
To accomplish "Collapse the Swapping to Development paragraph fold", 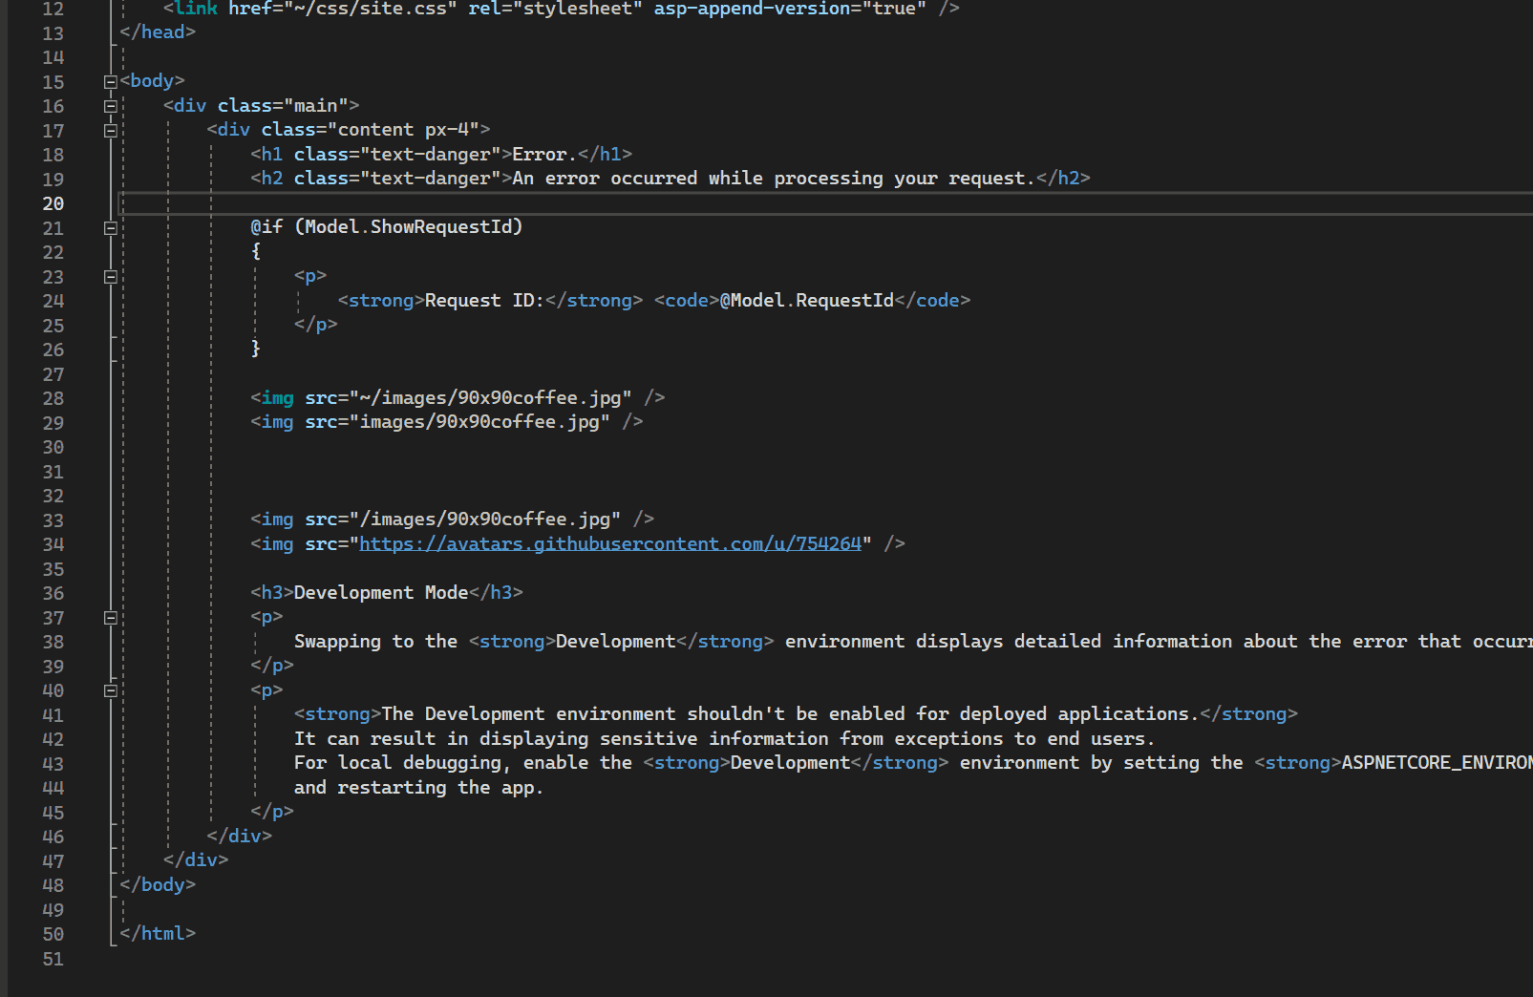I will click(x=110, y=617).
